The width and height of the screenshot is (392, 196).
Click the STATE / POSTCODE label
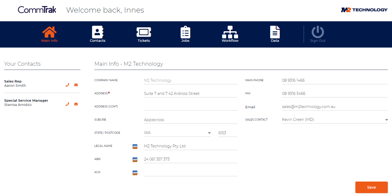pyautogui.click(x=107, y=133)
